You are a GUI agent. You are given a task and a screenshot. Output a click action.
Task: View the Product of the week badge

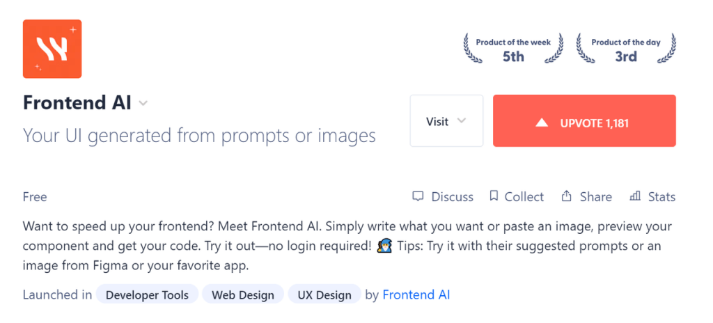click(x=513, y=49)
